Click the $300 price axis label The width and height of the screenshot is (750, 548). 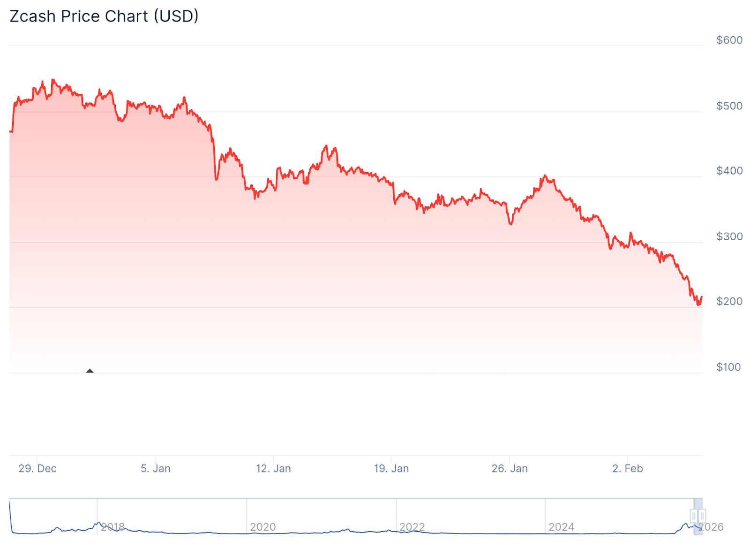tap(729, 236)
